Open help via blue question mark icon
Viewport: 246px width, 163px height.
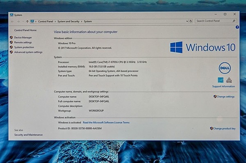coord(237,27)
